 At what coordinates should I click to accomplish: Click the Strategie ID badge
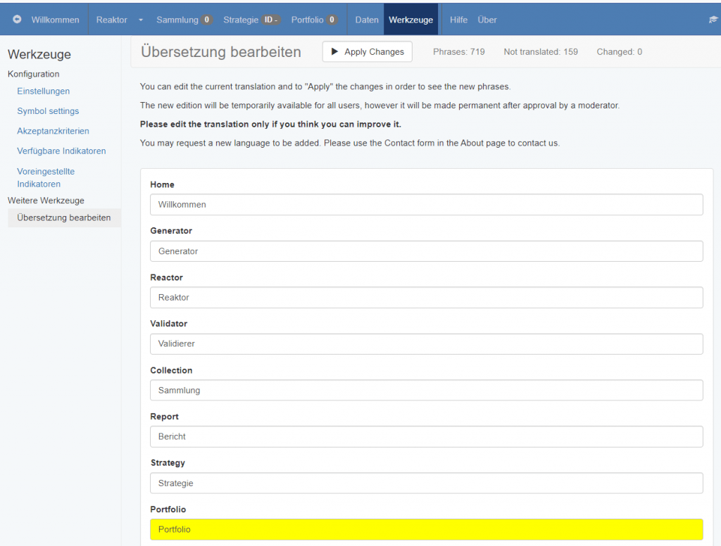coord(271,20)
